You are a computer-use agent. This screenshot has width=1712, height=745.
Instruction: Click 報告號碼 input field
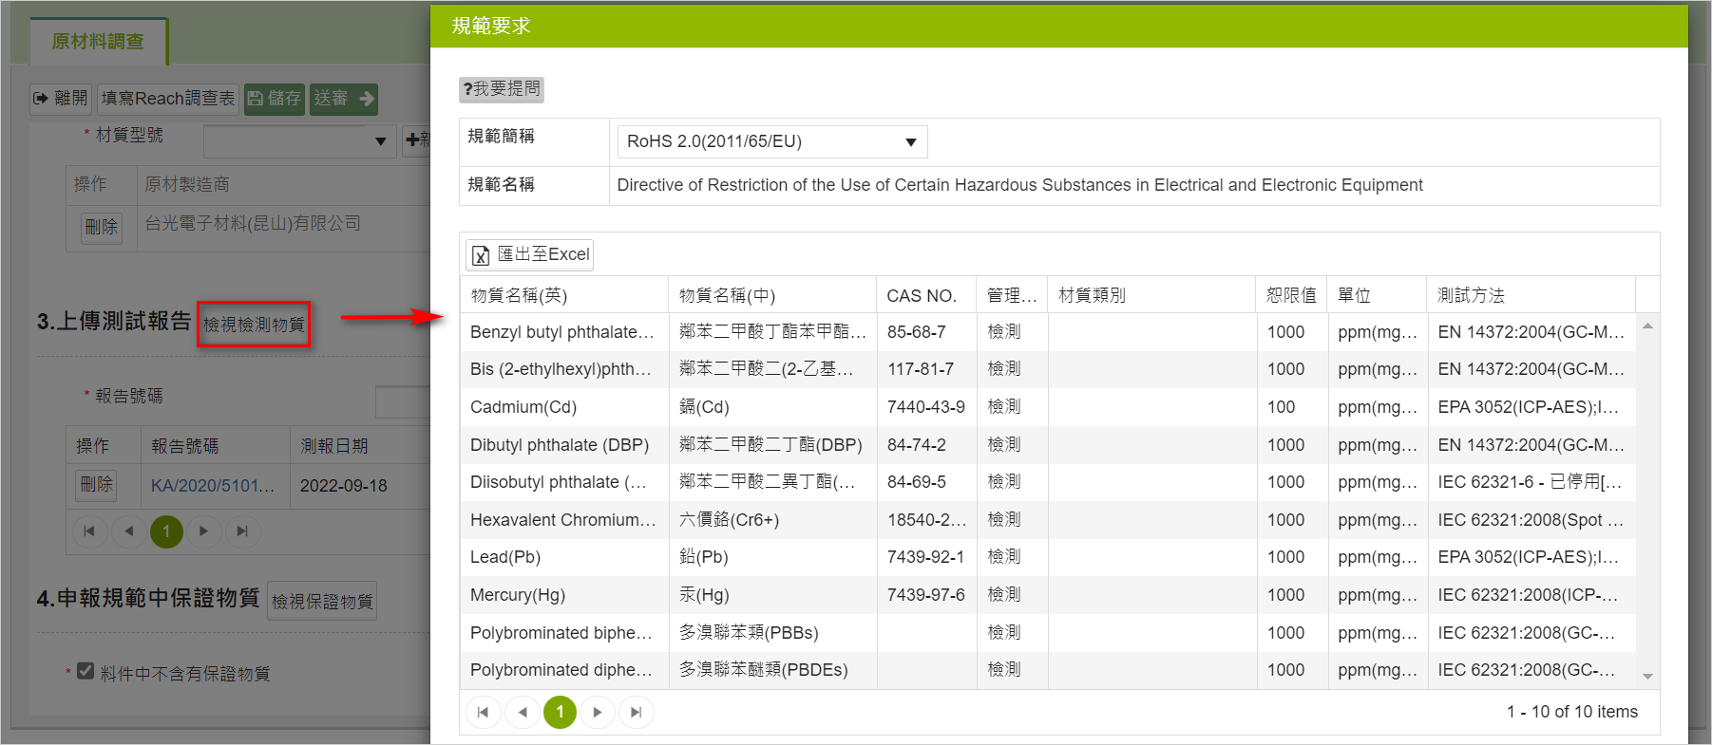tap(403, 402)
